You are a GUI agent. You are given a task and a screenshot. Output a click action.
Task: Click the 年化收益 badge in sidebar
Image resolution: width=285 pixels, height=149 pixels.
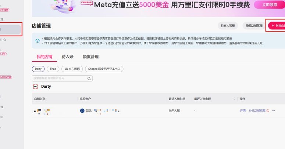pos(6,77)
